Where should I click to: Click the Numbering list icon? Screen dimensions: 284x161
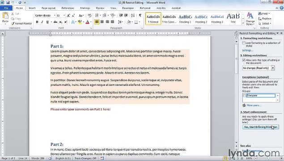point(105,15)
